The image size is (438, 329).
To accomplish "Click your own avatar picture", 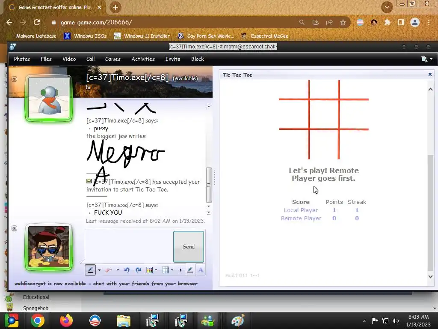I will coord(49,247).
